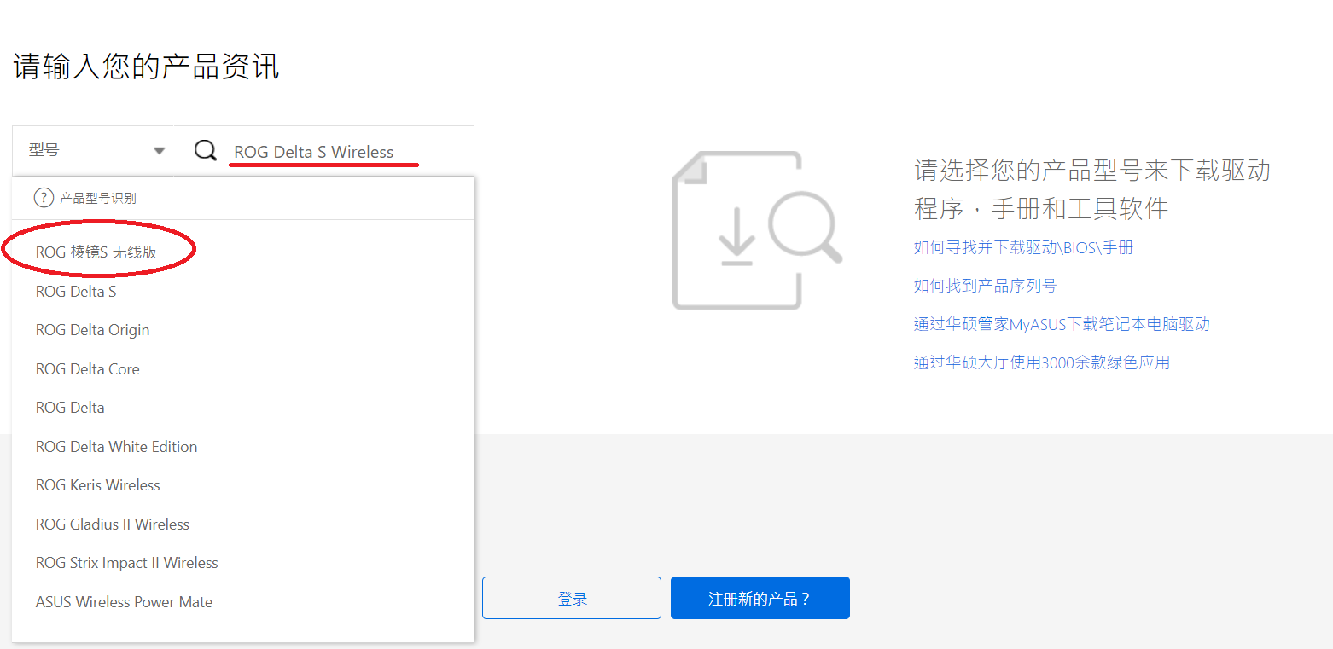Click the 注册新的产品？ button
This screenshot has height=649, width=1333.
760,598
